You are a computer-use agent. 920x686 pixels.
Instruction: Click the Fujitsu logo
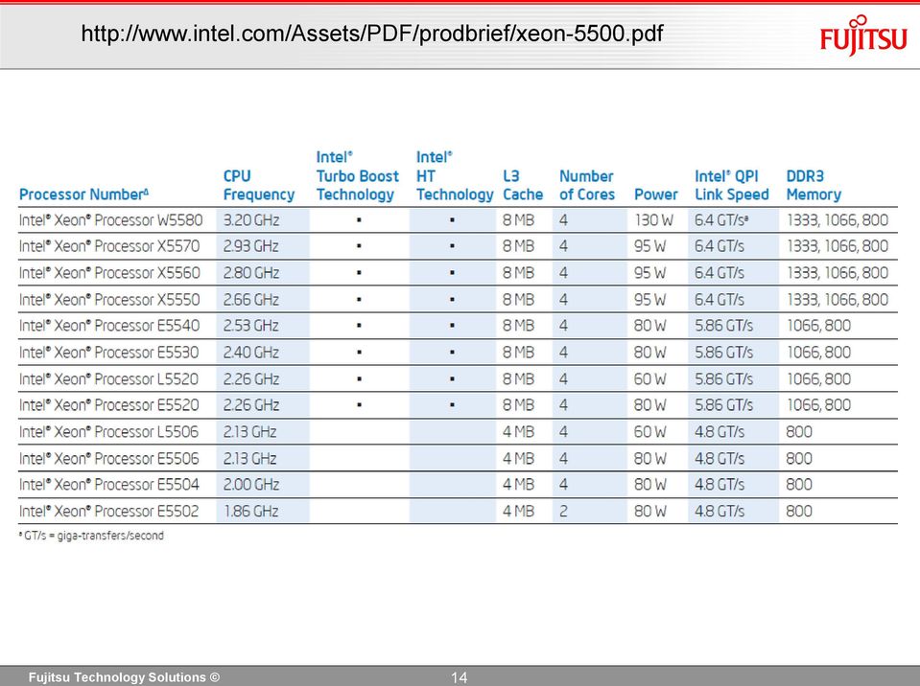click(863, 35)
